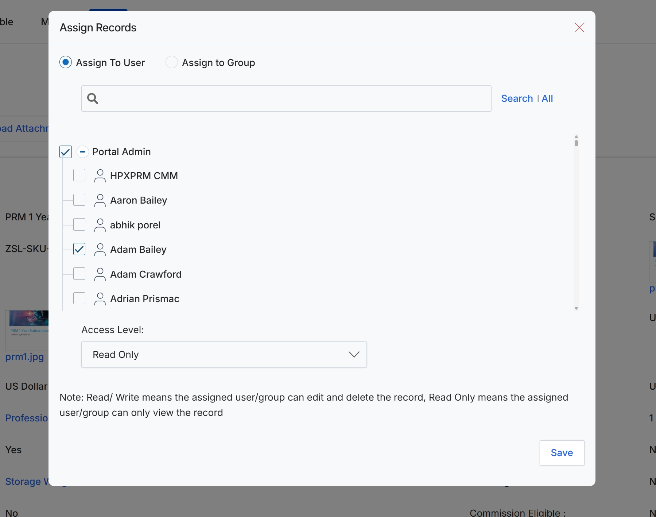
Task: Click the user icon beside Adam Bailey
Action: [100, 250]
